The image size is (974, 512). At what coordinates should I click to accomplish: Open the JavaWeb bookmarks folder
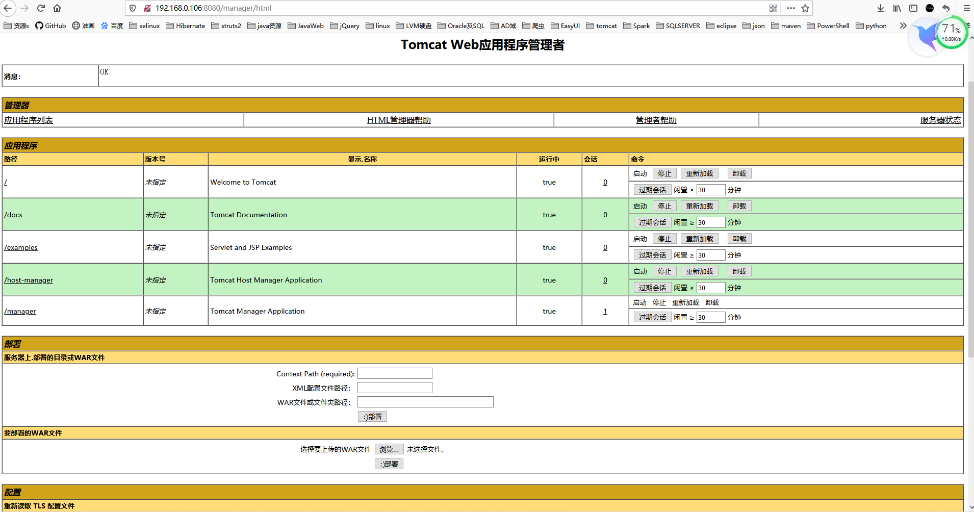tap(306, 25)
